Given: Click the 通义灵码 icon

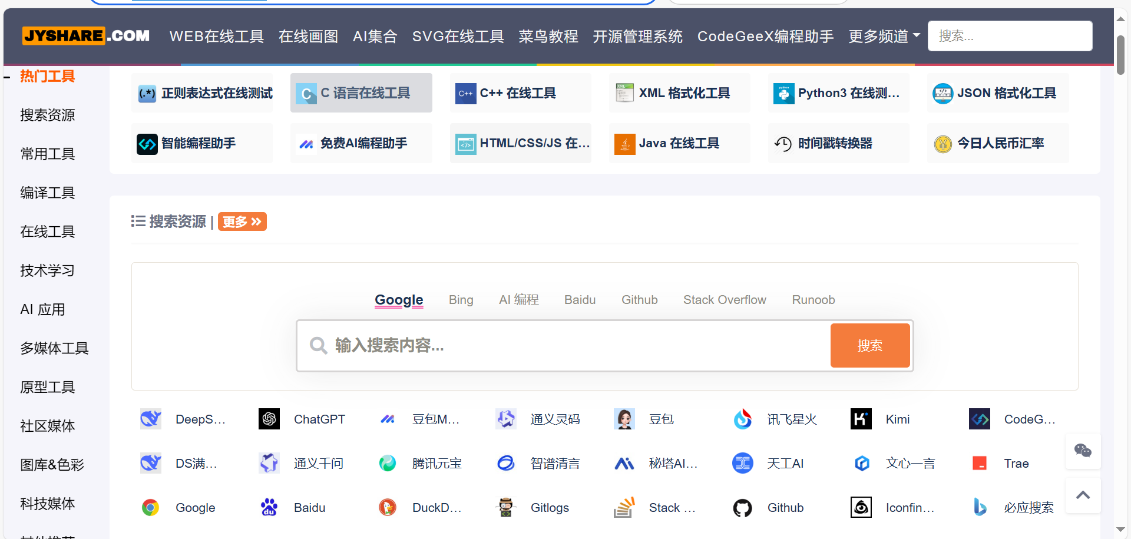Looking at the screenshot, I should pyautogui.click(x=506, y=419).
